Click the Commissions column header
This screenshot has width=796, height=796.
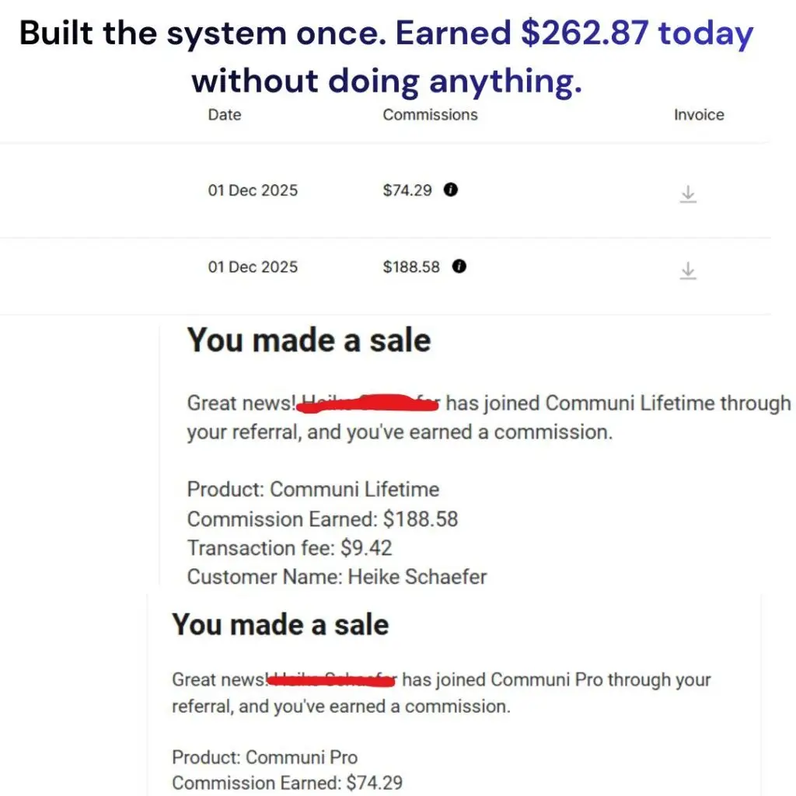click(430, 115)
